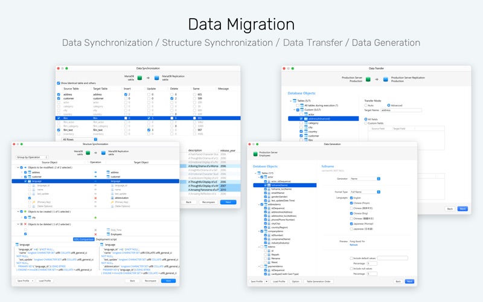Click the blue Production Server Replication database icon
The height and width of the screenshot is (302, 483).
pos(385,79)
